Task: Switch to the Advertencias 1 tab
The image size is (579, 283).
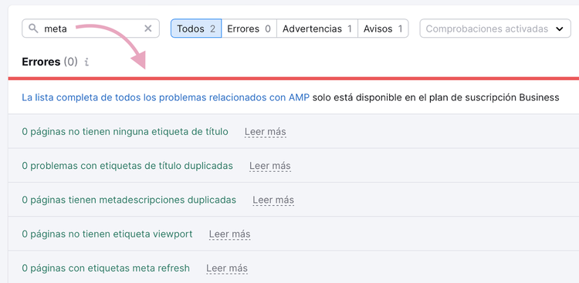Action: (317, 29)
